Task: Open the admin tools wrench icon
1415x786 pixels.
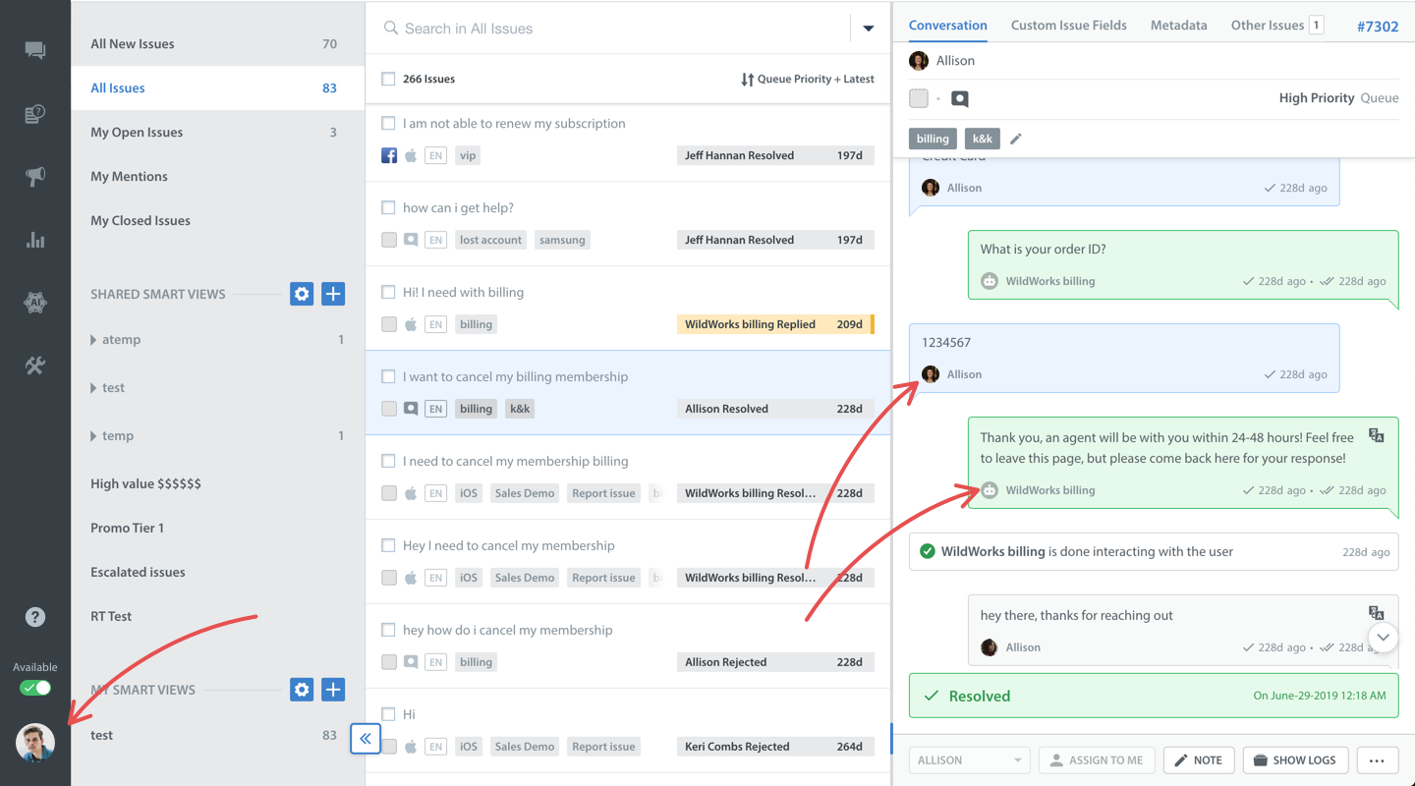Action: [x=35, y=365]
